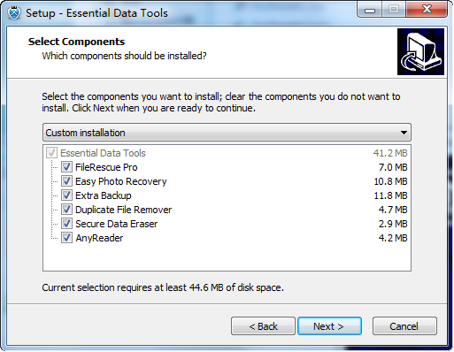Click the setup shield icon in title bar

14,13
